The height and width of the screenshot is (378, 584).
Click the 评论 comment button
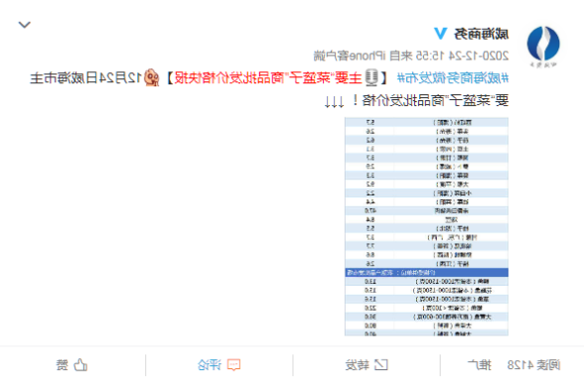[219, 365]
